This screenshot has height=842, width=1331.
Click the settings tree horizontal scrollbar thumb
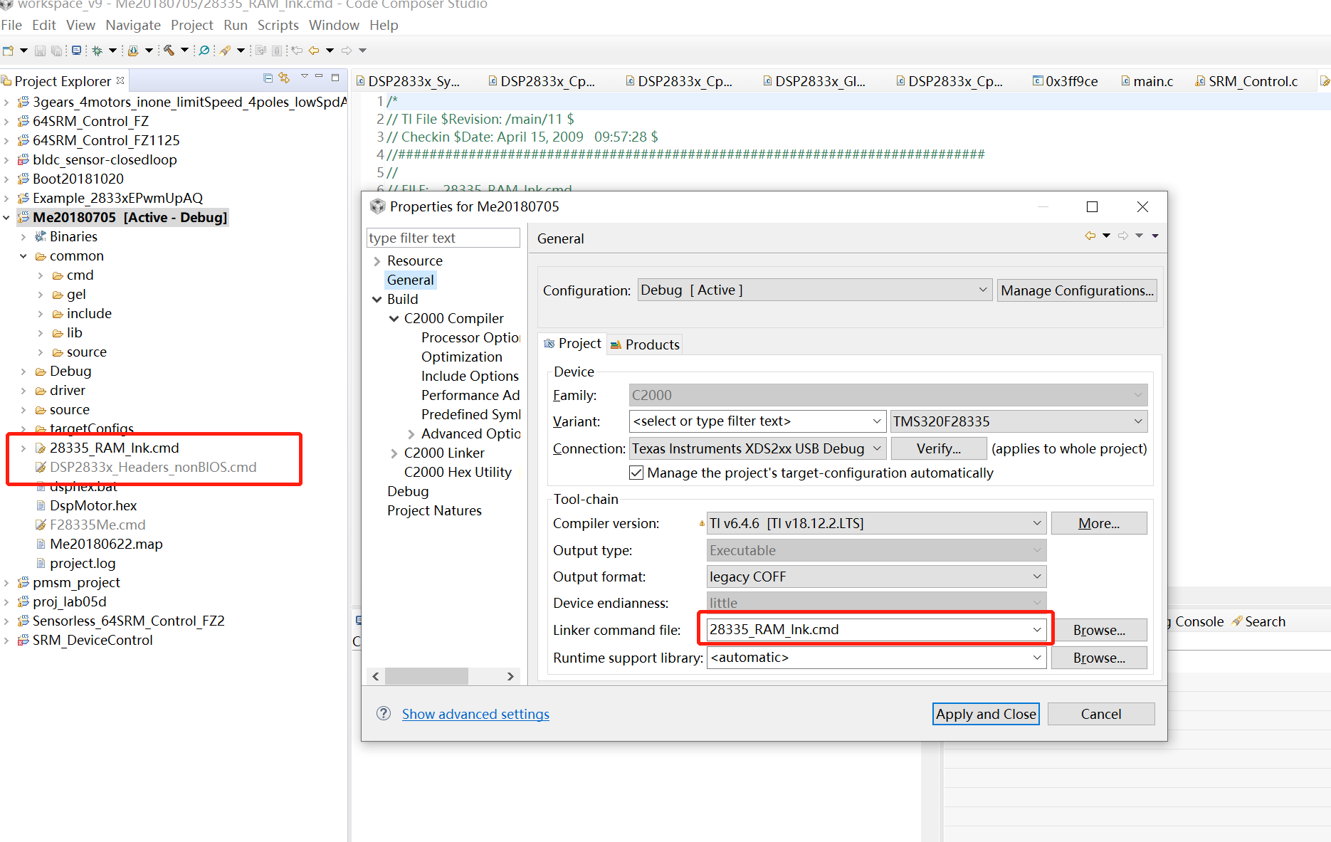(426, 676)
